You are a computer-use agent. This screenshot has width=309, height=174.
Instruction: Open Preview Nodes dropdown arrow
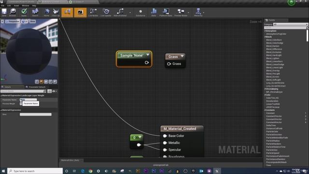[188, 13]
